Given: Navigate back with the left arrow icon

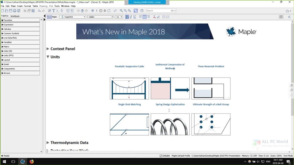Looking at the screenshot, I should [78, 11].
